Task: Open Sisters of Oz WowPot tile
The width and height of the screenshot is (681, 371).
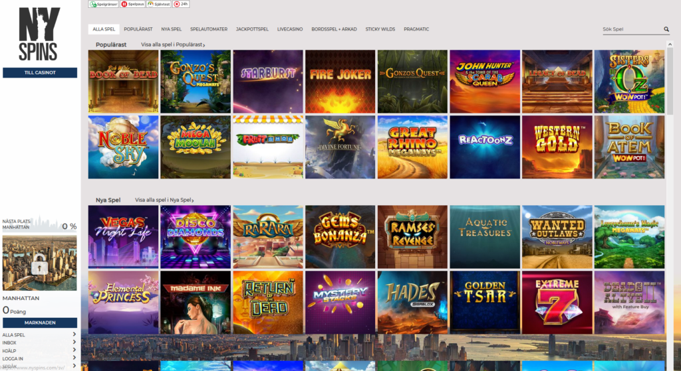Action: pos(629,82)
